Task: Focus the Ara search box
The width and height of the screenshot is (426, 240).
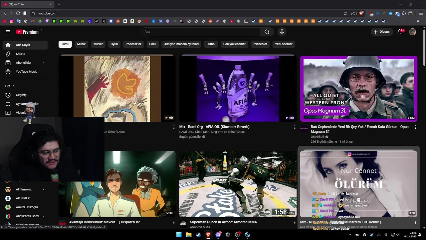Action: pos(201,32)
